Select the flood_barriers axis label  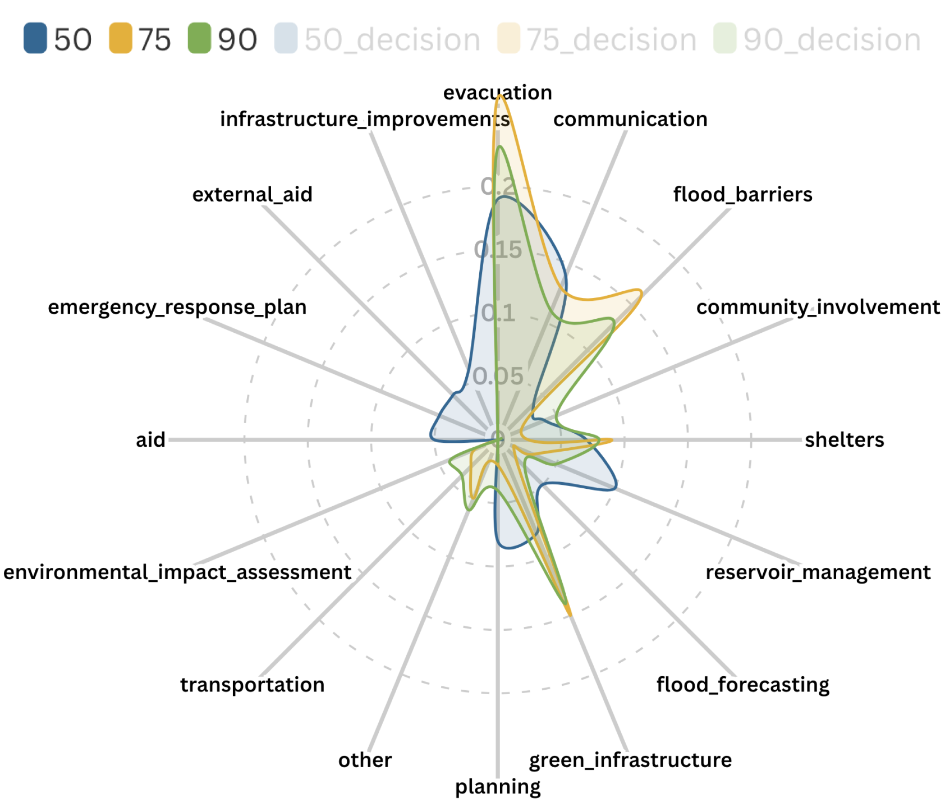click(742, 194)
